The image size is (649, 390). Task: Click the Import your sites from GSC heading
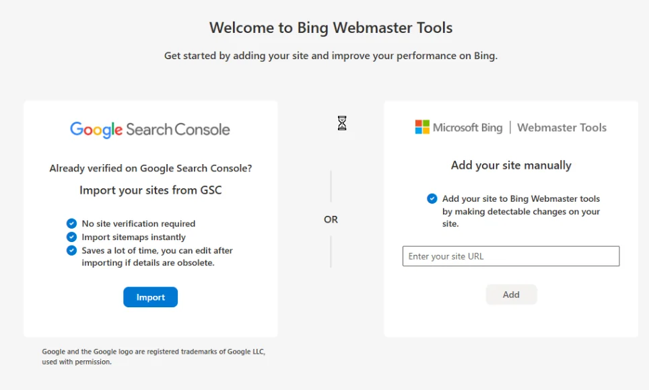click(x=150, y=190)
